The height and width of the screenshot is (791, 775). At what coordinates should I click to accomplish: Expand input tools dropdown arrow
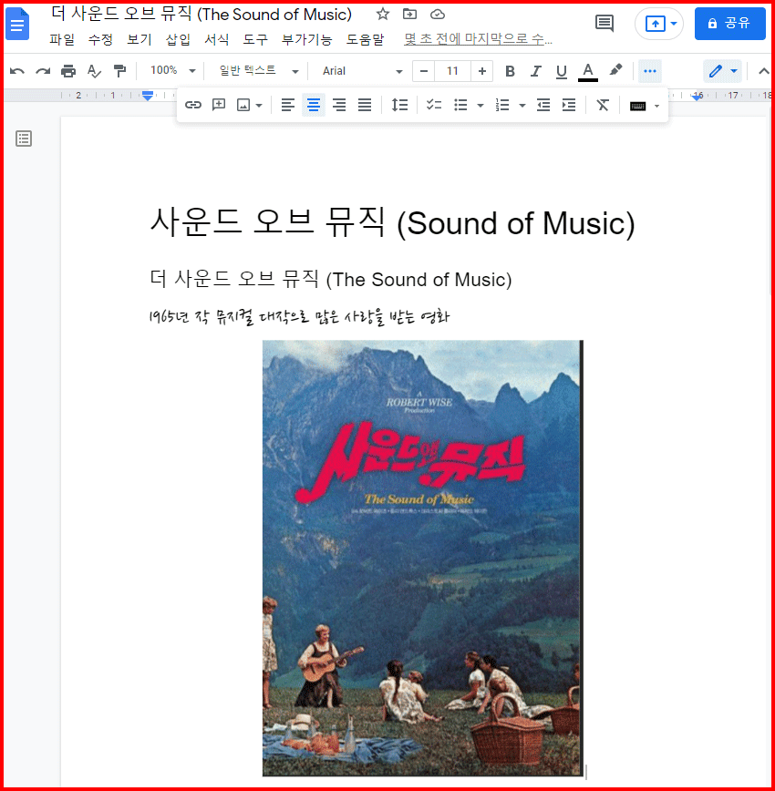656,106
